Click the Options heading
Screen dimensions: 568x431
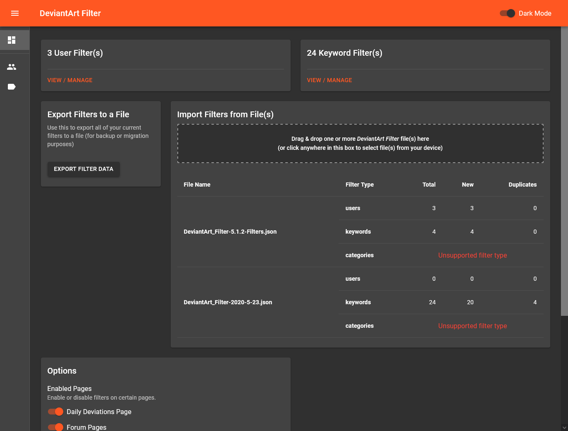[62, 371]
